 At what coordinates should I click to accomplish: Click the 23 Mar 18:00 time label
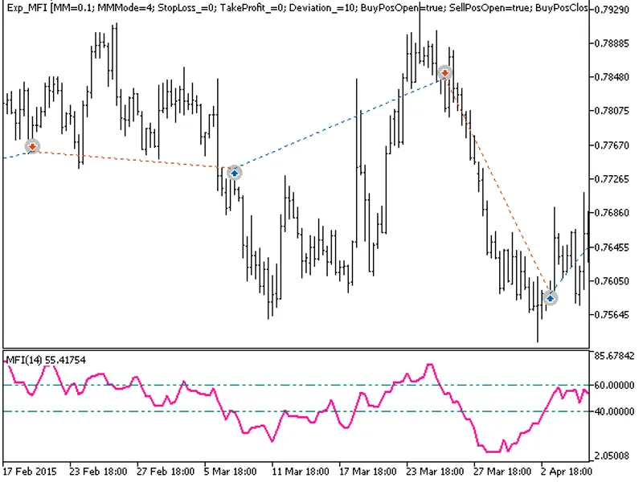click(x=435, y=472)
